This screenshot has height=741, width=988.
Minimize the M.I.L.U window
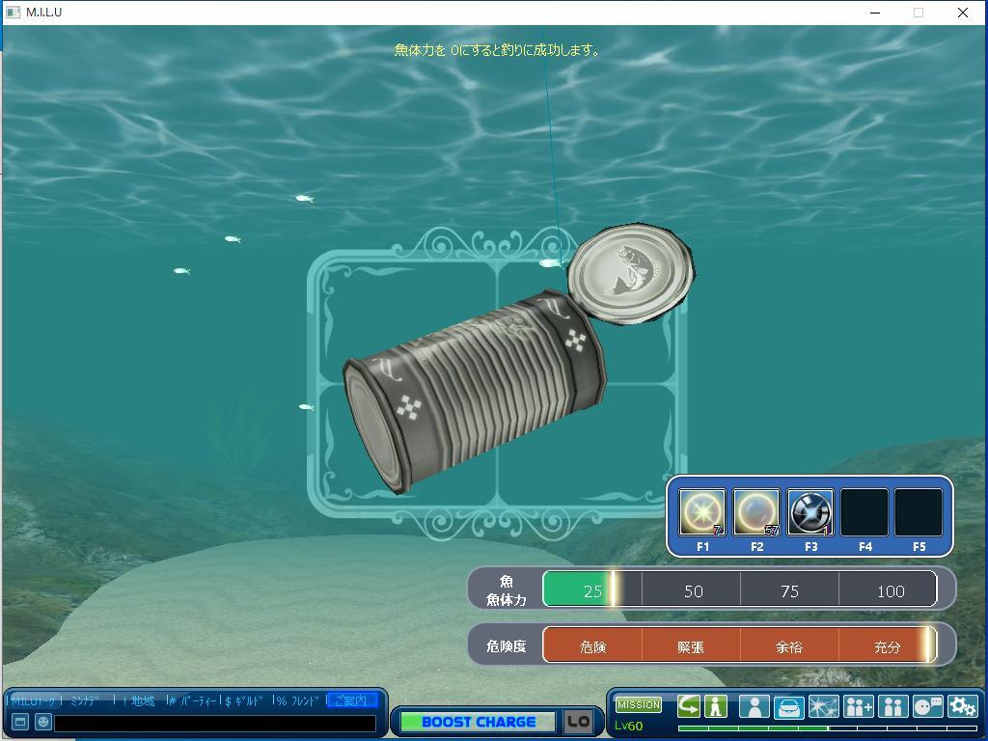[x=875, y=13]
